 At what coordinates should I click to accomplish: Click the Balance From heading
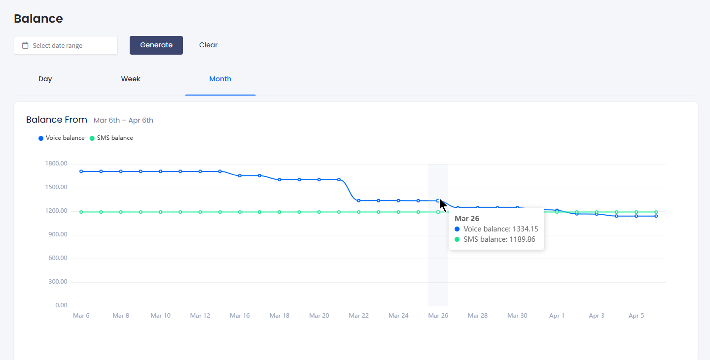point(56,119)
